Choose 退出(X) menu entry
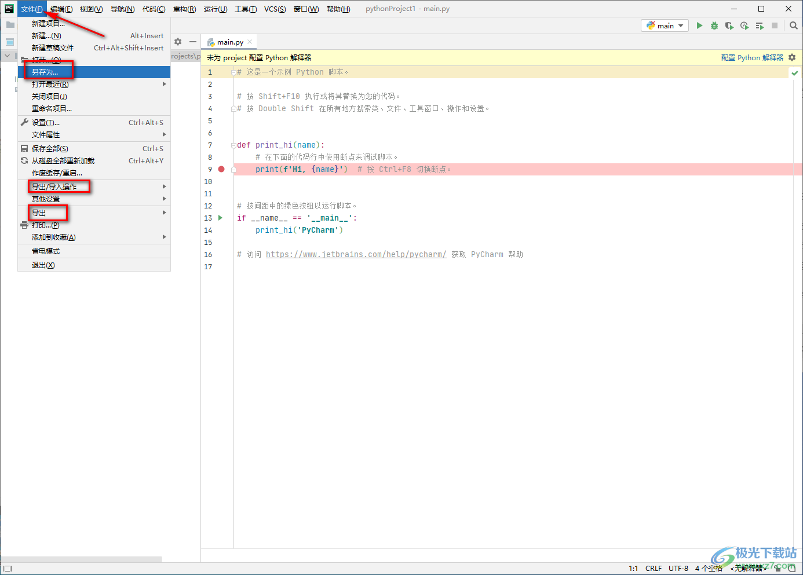803x575 pixels. coord(94,265)
